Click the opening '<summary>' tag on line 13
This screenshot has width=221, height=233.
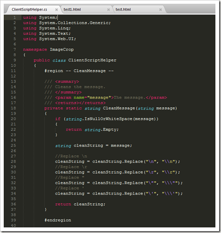click(x=67, y=82)
